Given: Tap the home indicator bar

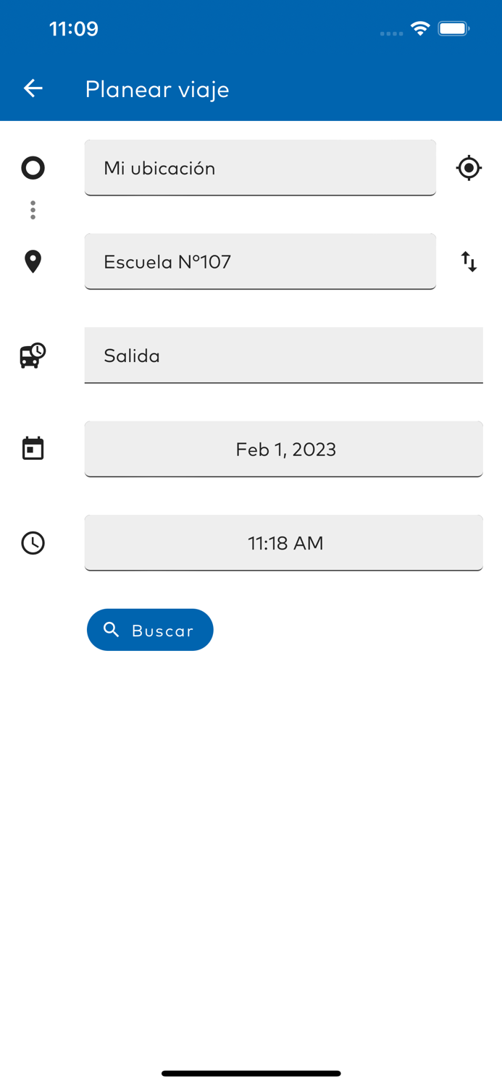Looking at the screenshot, I should point(251,1073).
